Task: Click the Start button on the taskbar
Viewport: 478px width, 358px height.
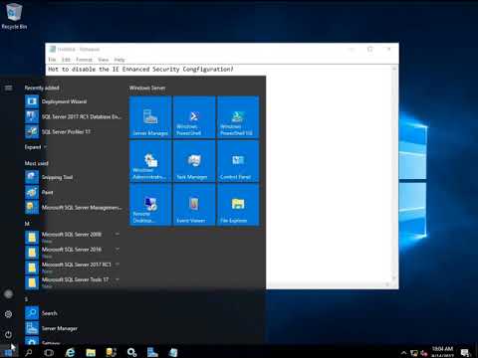Action: (x=8, y=352)
